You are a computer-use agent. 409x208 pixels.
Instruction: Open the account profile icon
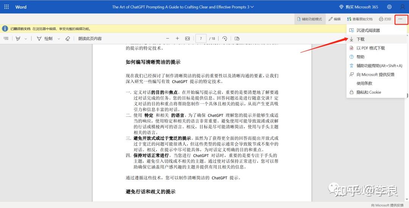click(x=403, y=7)
